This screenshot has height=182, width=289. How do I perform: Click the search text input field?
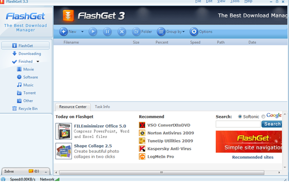238,124
